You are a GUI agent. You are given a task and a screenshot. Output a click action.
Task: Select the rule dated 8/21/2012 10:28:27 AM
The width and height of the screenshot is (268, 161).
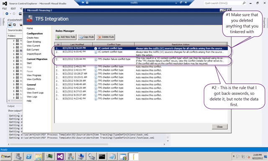point(141,74)
